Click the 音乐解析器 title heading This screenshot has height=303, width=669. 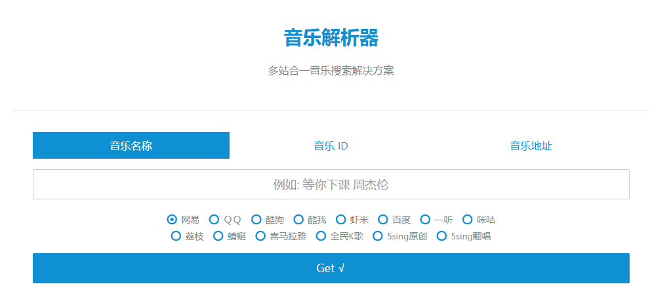pyautogui.click(x=331, y=38)
